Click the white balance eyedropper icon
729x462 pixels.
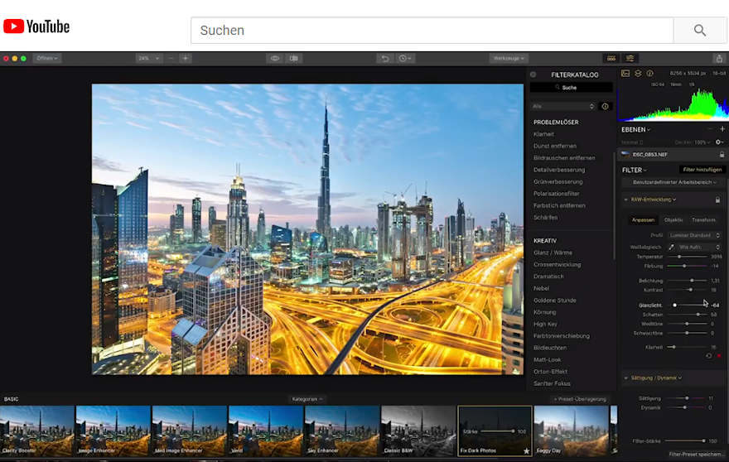click(x=671, y=247)
